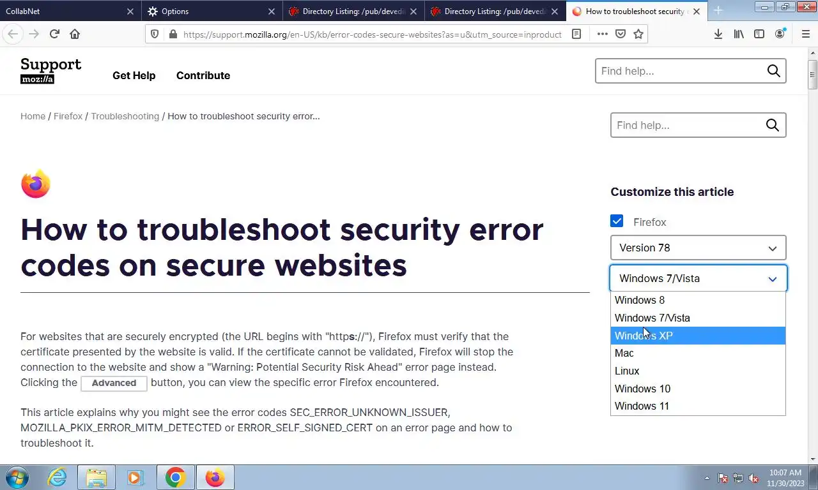Click search magnifier in sidebar Find help box
The width and height of the screenshot is (818, 490).
(772, 125)
